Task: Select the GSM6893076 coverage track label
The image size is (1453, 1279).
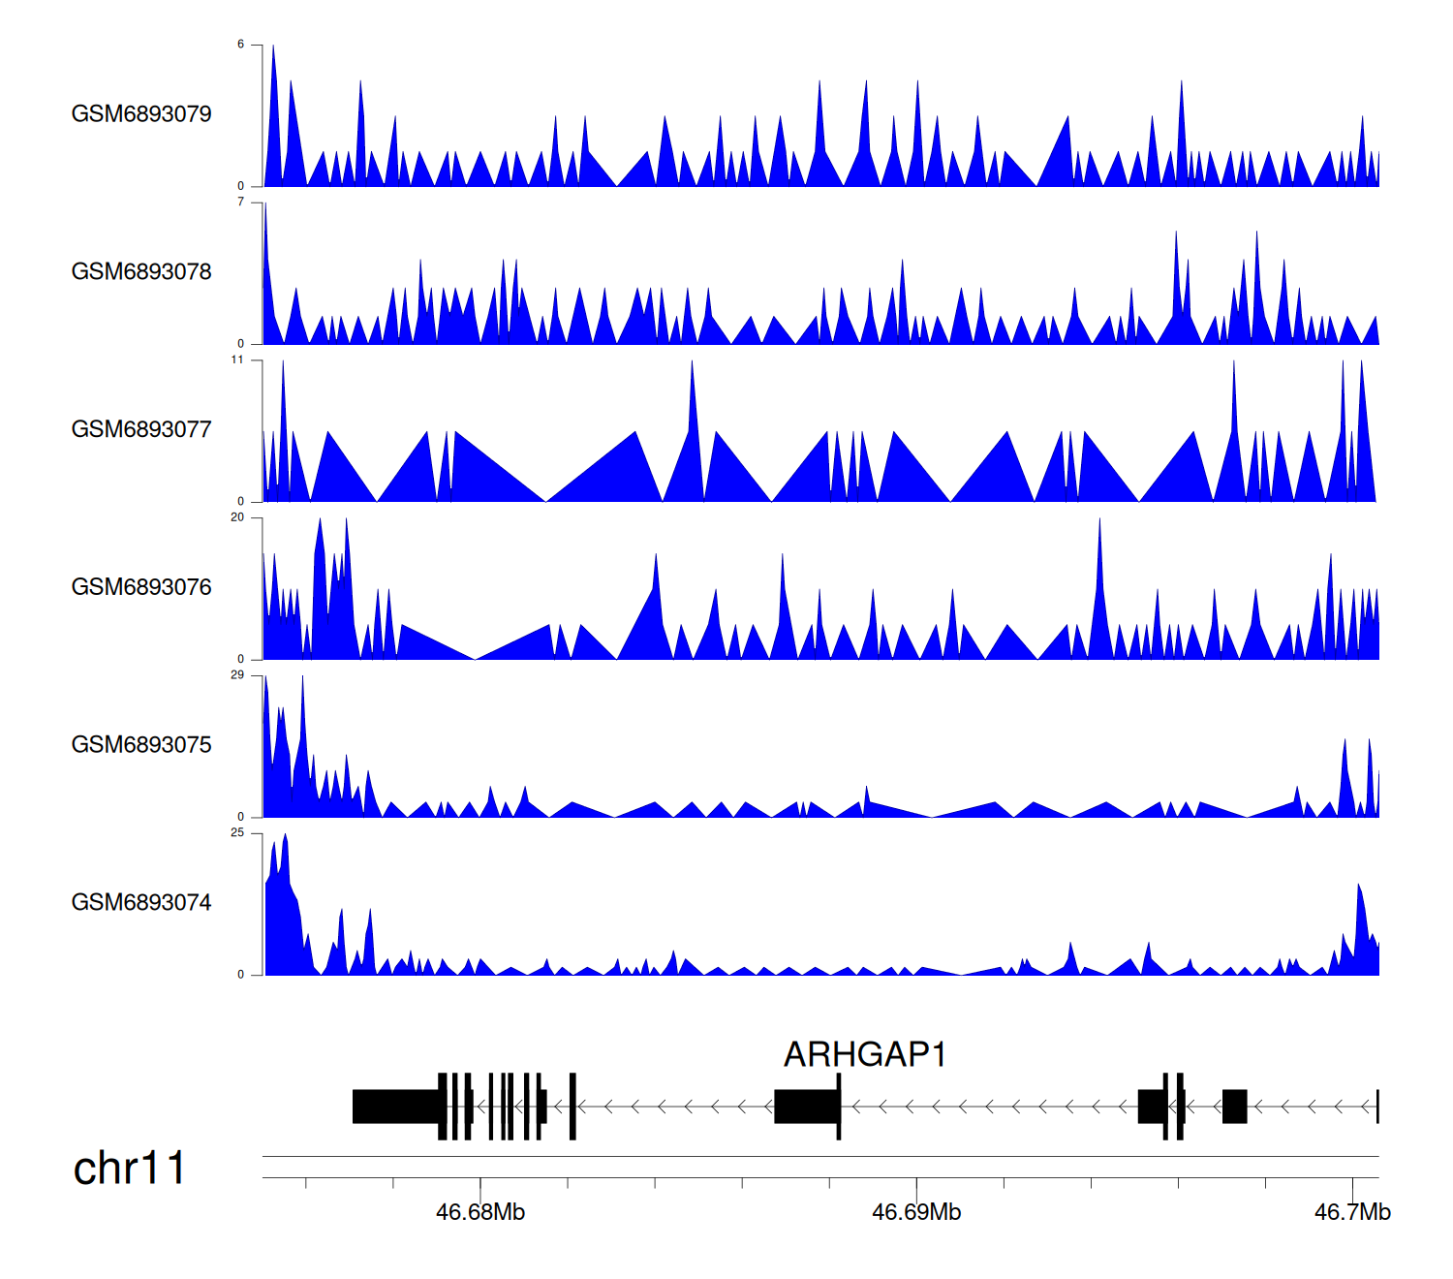Action: click(x=141, y=587)
